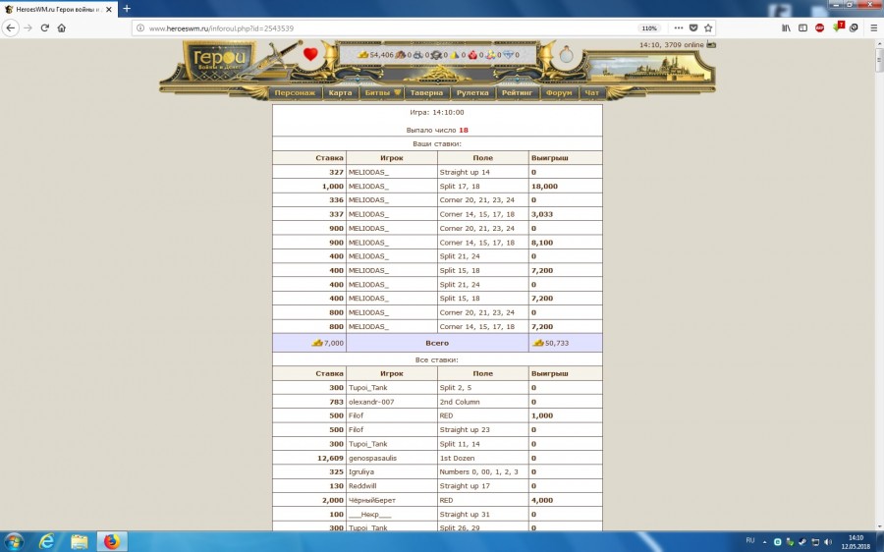Open the Рулетка menu item
Screen dimensions: 884x552
472,93
